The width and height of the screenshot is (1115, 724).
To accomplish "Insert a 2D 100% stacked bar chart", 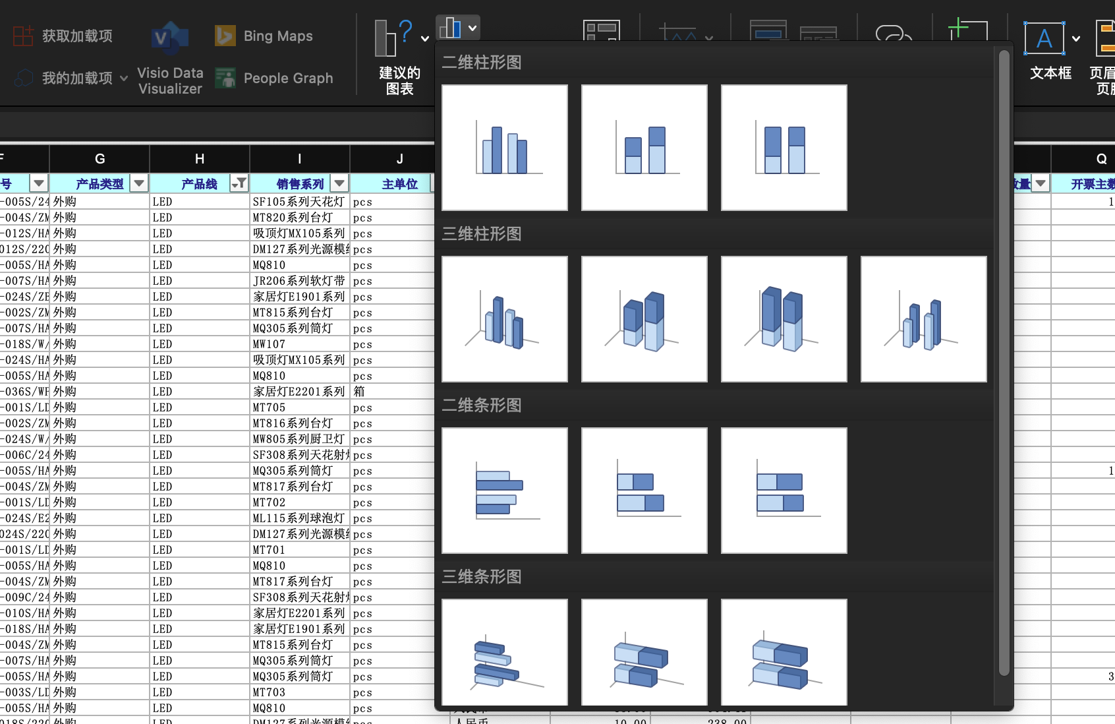I will pos(784,491).
